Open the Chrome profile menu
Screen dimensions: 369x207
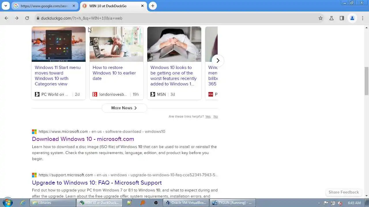[x=352, y=18]
